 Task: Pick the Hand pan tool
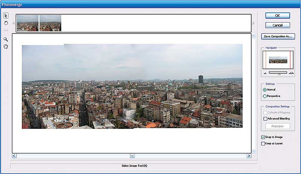coord(6,47)
